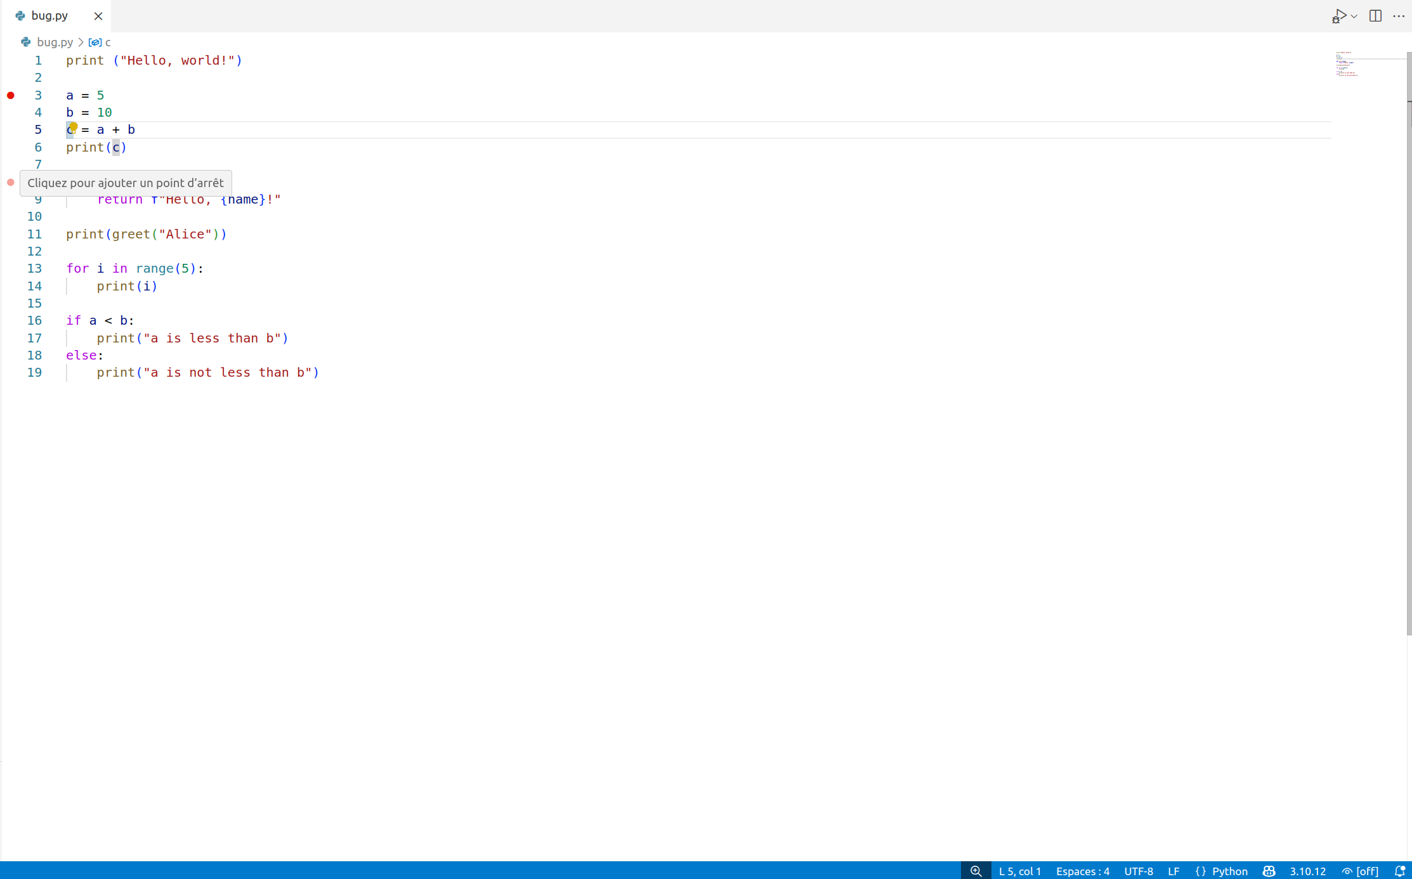Run the Python file with debugging icon

(x=1339, y=15)
